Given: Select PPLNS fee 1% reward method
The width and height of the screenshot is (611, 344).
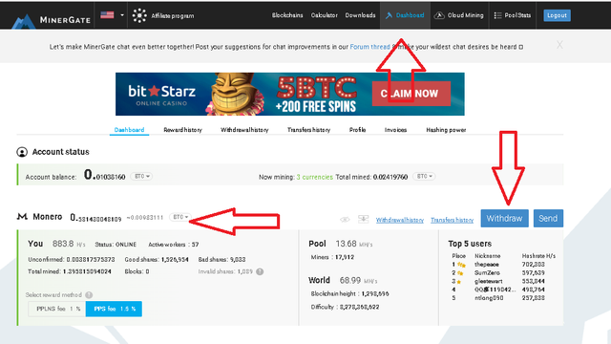Looking at the screenshot, I should (x=57, y=309).
